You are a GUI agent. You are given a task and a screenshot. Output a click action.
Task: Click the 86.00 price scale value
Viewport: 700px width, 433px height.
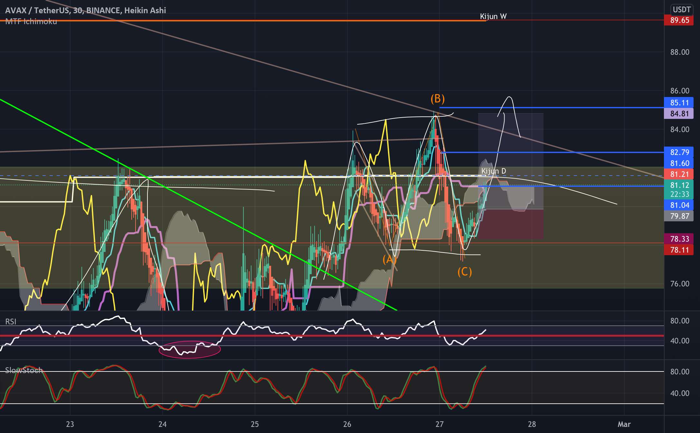click(x=680, y=91)
